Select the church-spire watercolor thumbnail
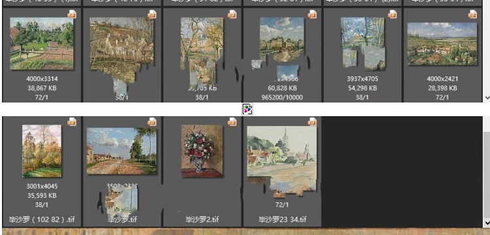 (x=281, y=156)
